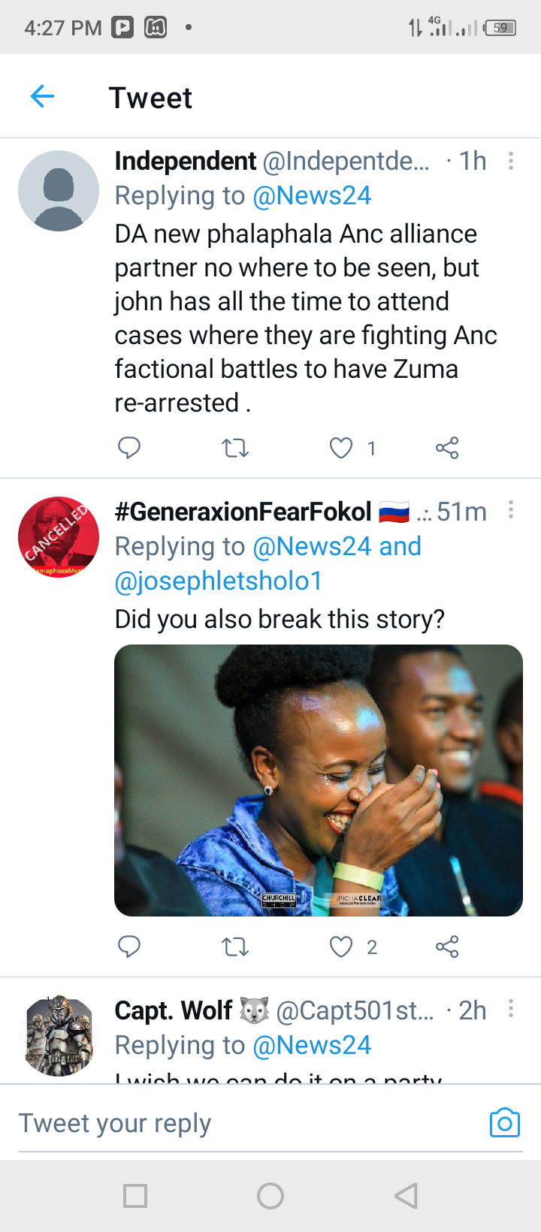Open more options for Independent's tweet
The width and height of the screenshot is (541, 1232).
click(511, 161)
